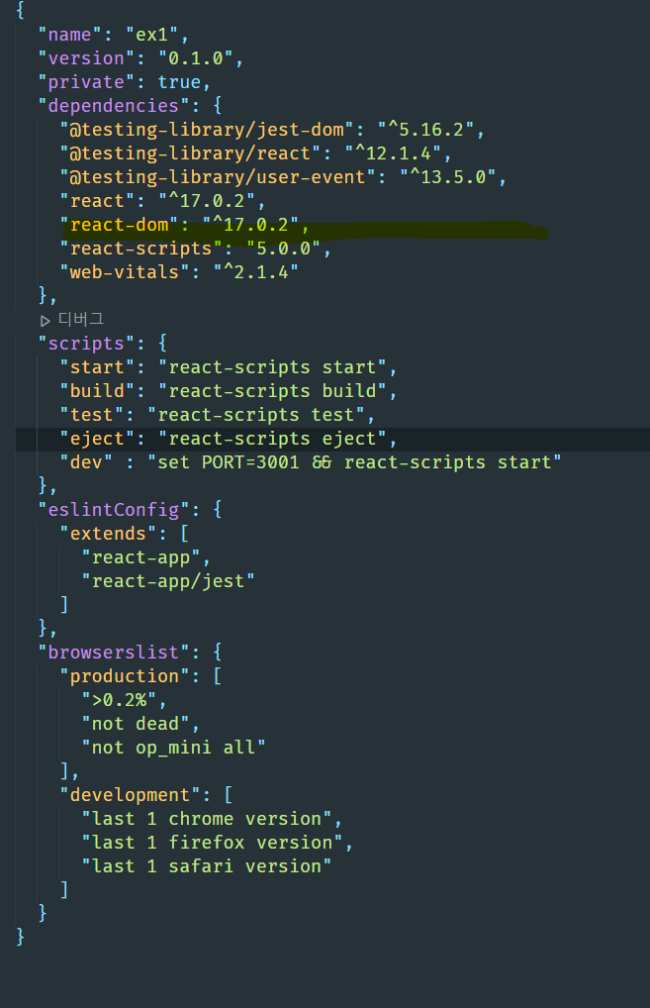Click the "web-vitals" key
This screenshot has height=1008, width=650.
pos(125,272)
